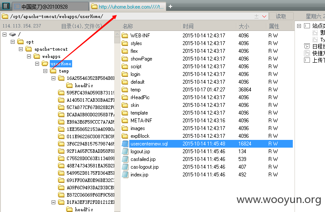Open a new tab with plus button
The width and height of the screenshot is (325, 212).
tap(170, 6)
